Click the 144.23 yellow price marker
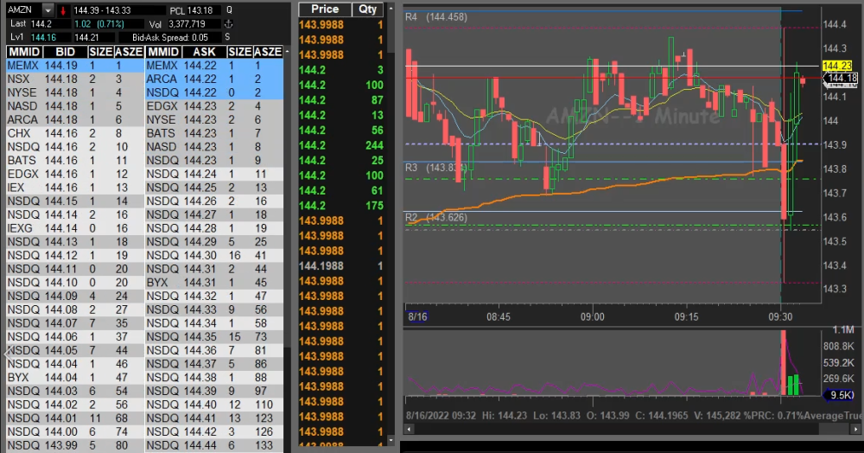Image resolution: width=864 pixels, height=453 pixels. click(837, 66)
